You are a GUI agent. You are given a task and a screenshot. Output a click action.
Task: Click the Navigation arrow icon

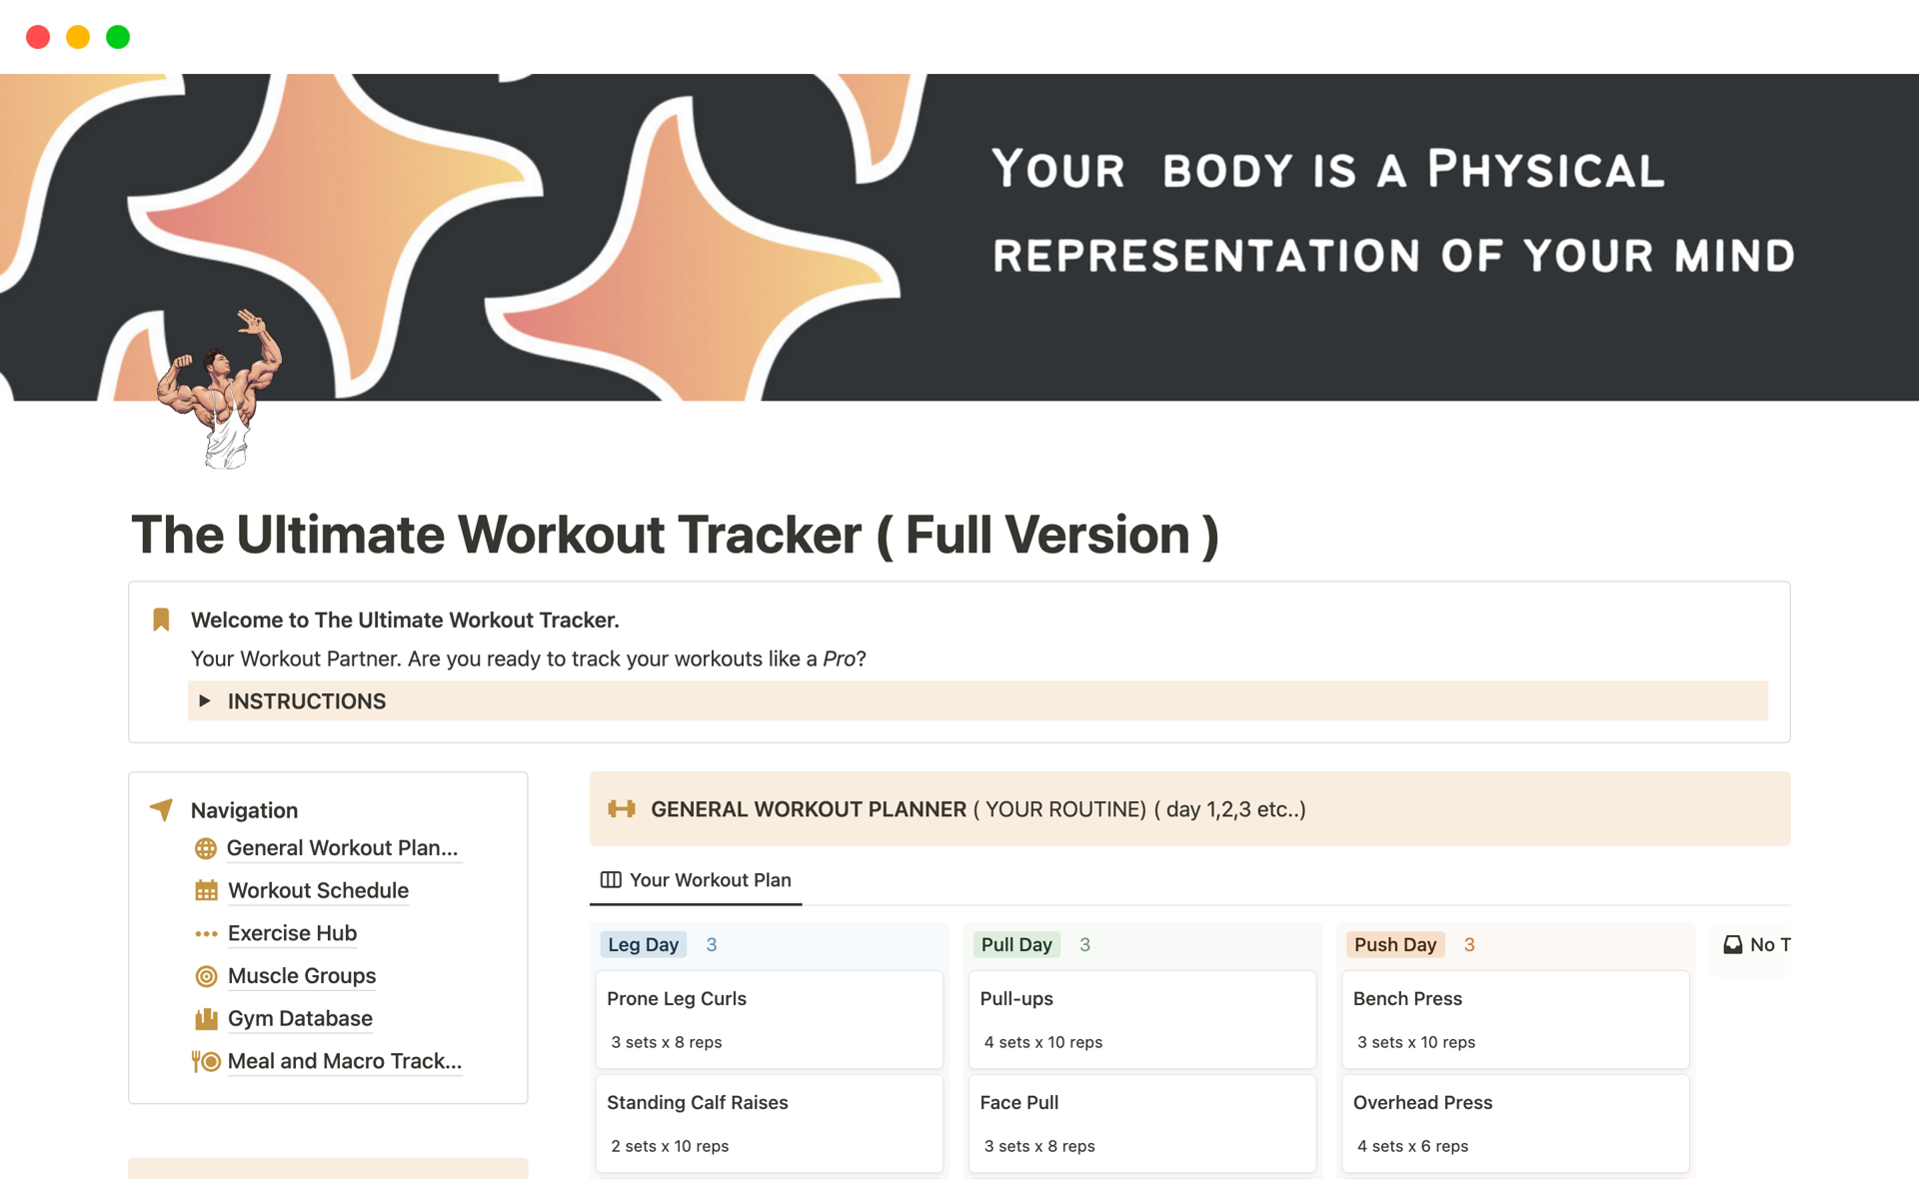pos(162,809)
